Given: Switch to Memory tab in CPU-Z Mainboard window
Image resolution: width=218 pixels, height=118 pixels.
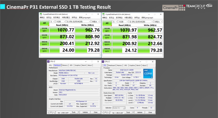Looking at the screenshot, I should 65,65.
